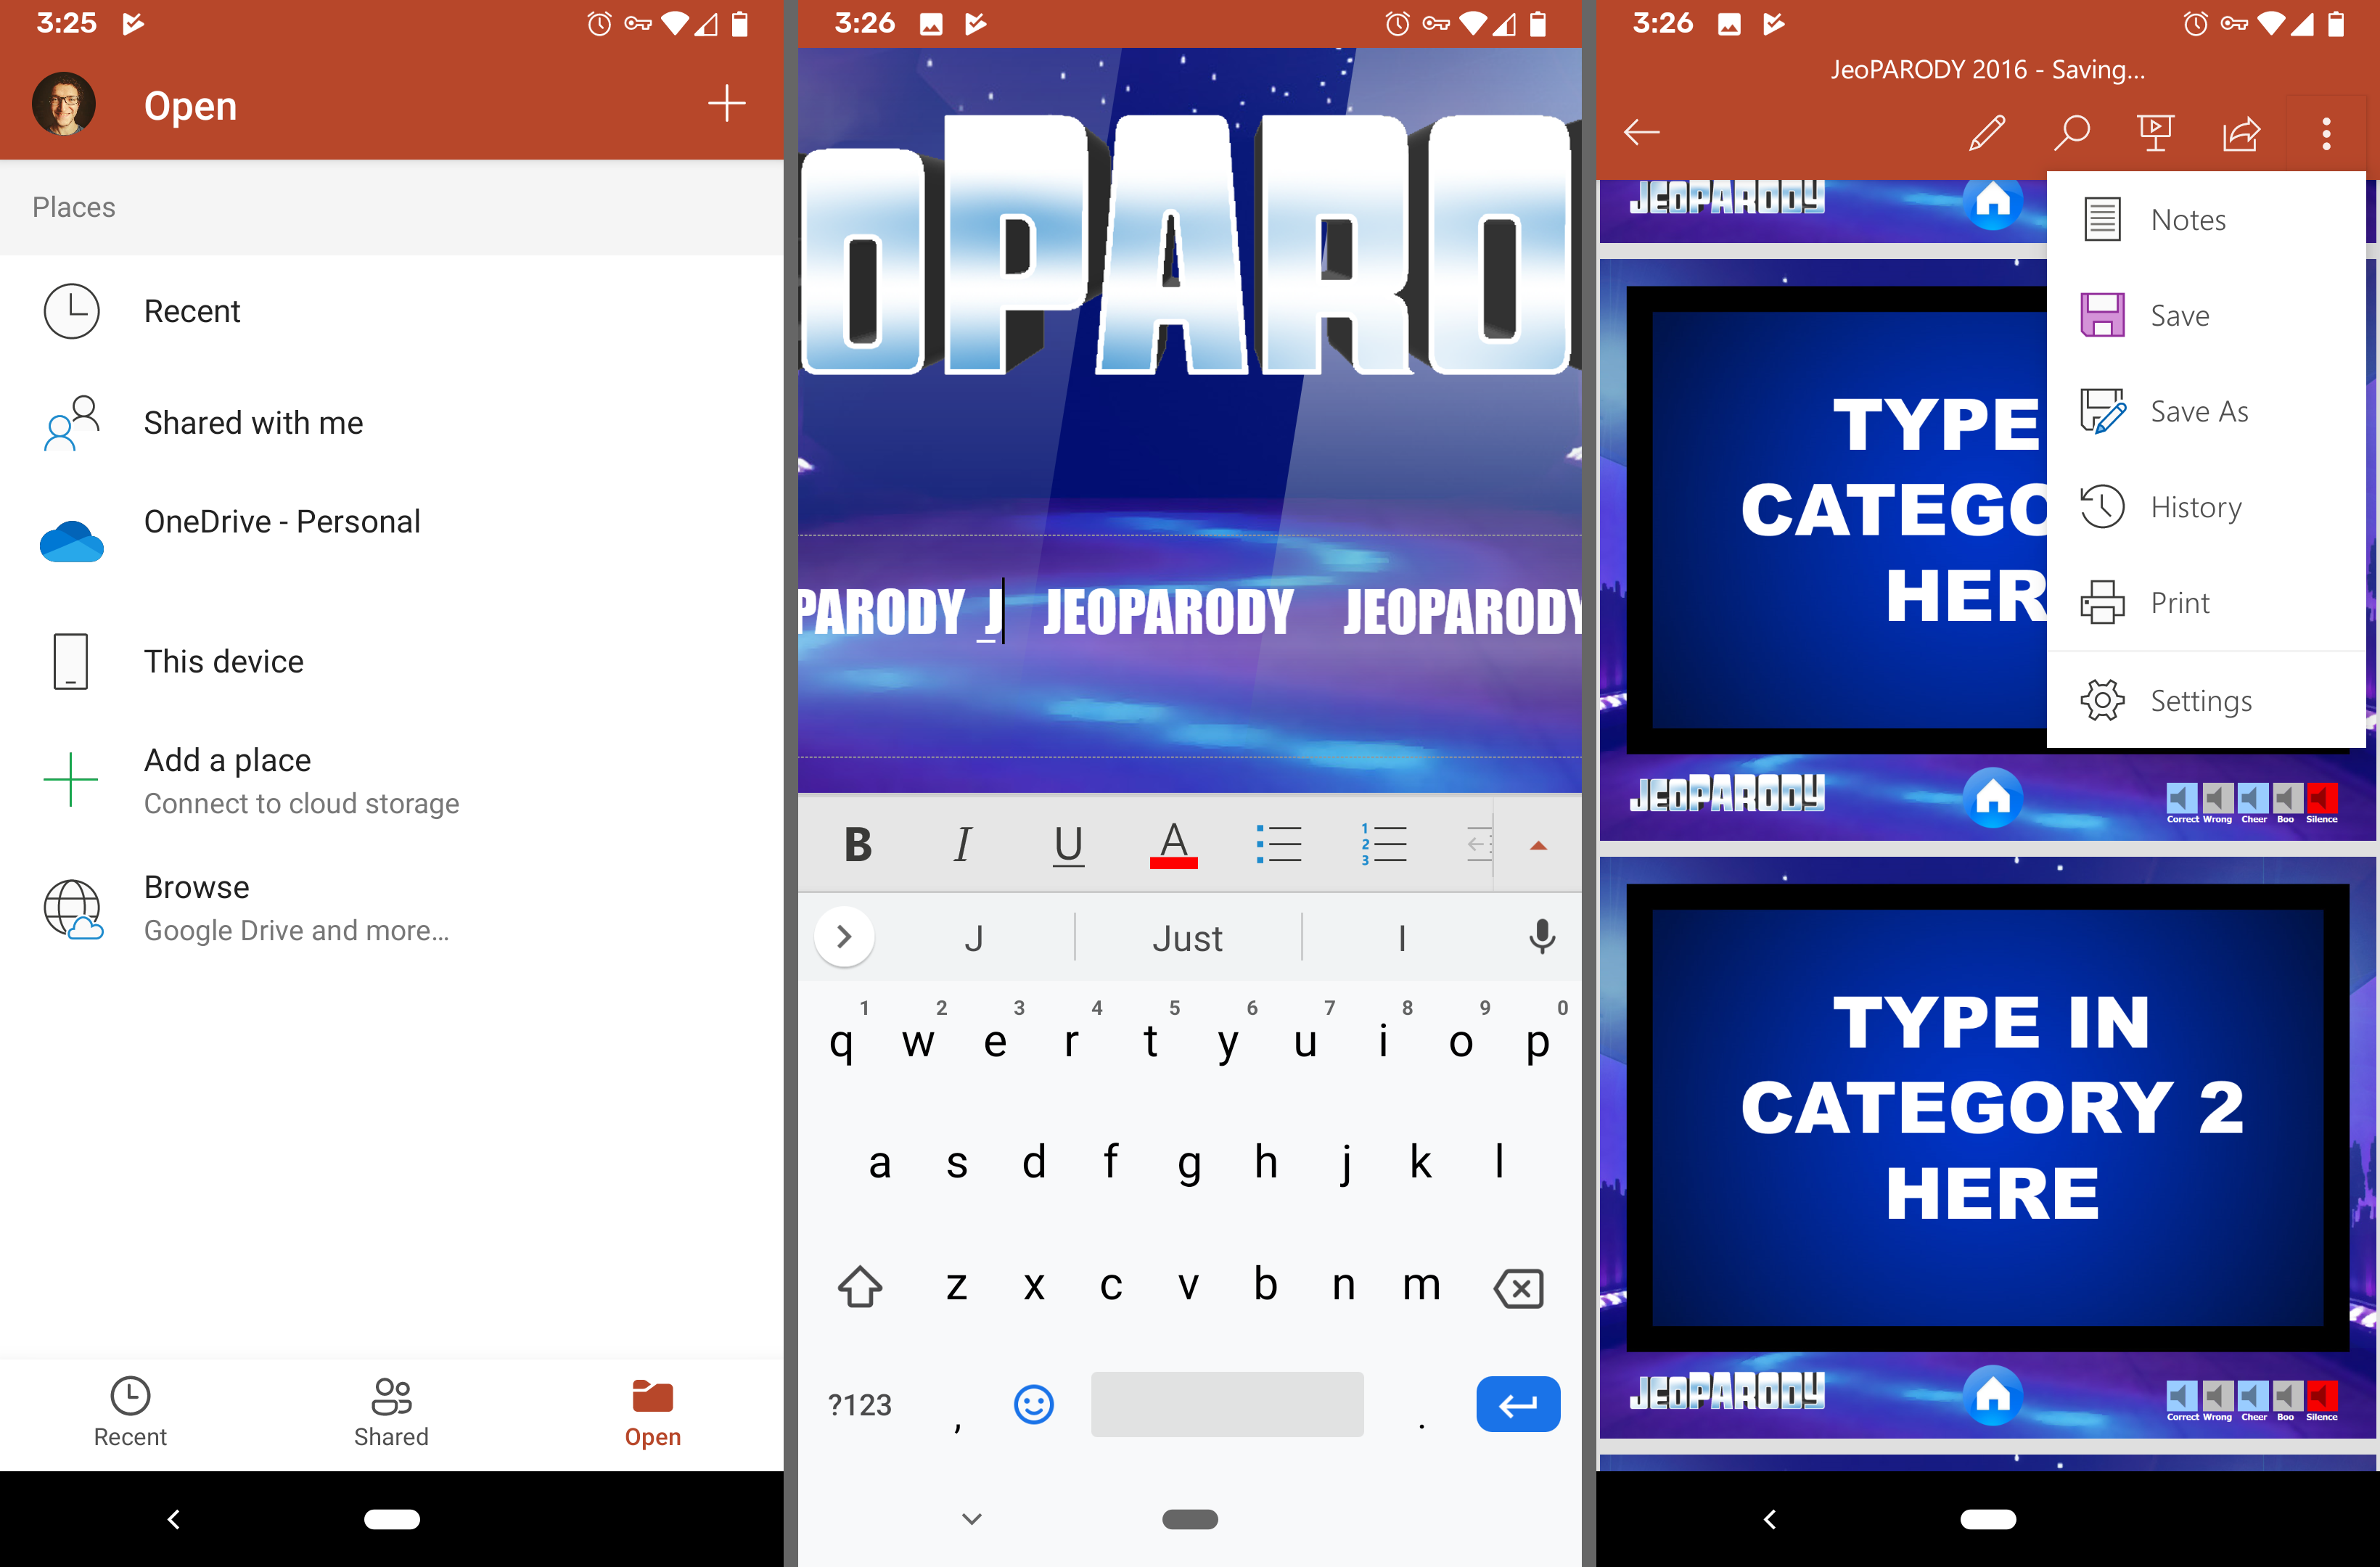The height and width of the screenshot is (1567, 2380).
Task: Click the Notes option in overflow menu
Action: point(2191,218)
